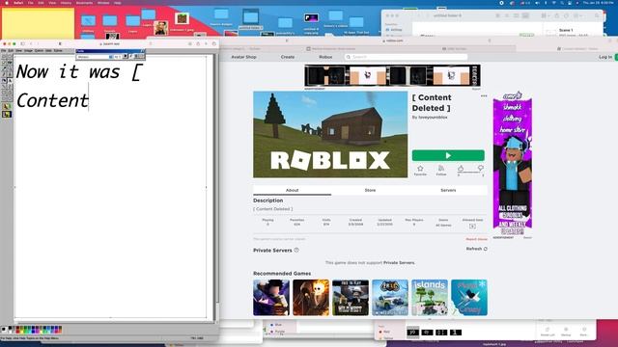
Task: Open the Bookmarks menu in macOS menu bar
Action: (84, 3)
